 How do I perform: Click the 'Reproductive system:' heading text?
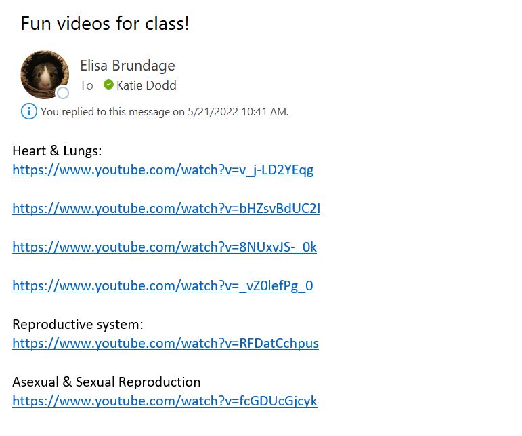[x=78, y=324]
